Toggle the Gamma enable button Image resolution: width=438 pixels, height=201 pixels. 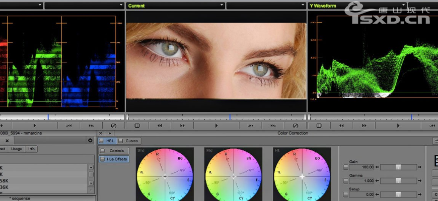pos(346,181)
